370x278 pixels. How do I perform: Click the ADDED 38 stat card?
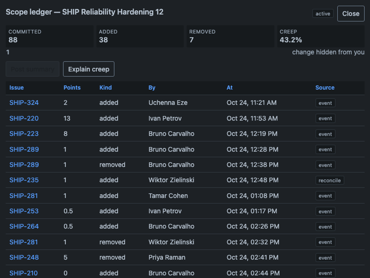click(x=140, y=36)
